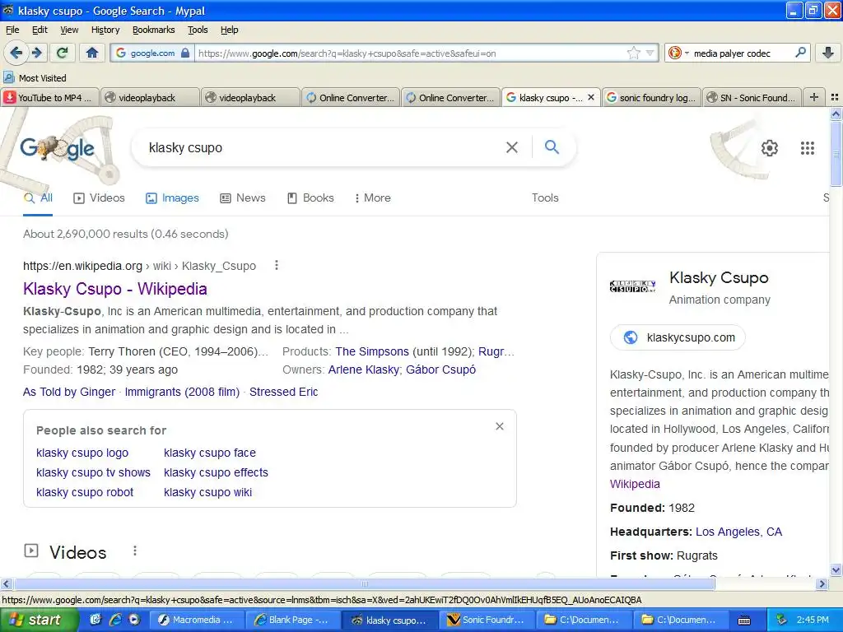This screenshot has height=632, width=843.
Task: Open the Help menu
Action: coord(229,30)
